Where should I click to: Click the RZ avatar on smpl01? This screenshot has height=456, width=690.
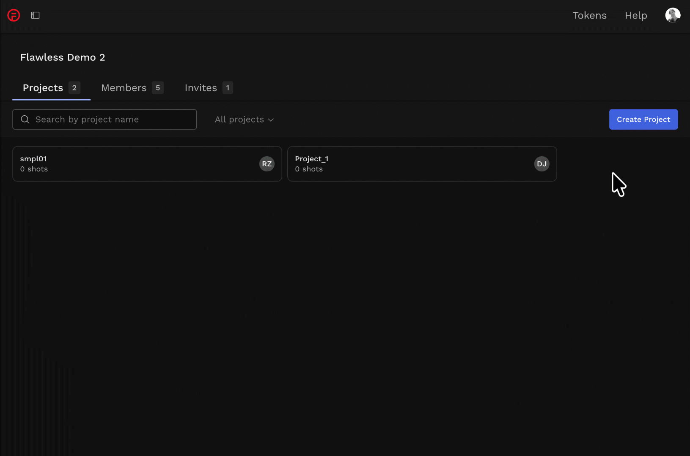coord(267,164)
